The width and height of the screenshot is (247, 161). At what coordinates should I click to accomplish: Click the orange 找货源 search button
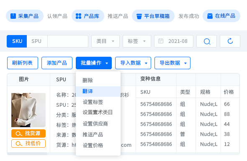28,133
